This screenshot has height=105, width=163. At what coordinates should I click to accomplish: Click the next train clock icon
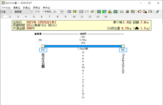click(150, 12)
